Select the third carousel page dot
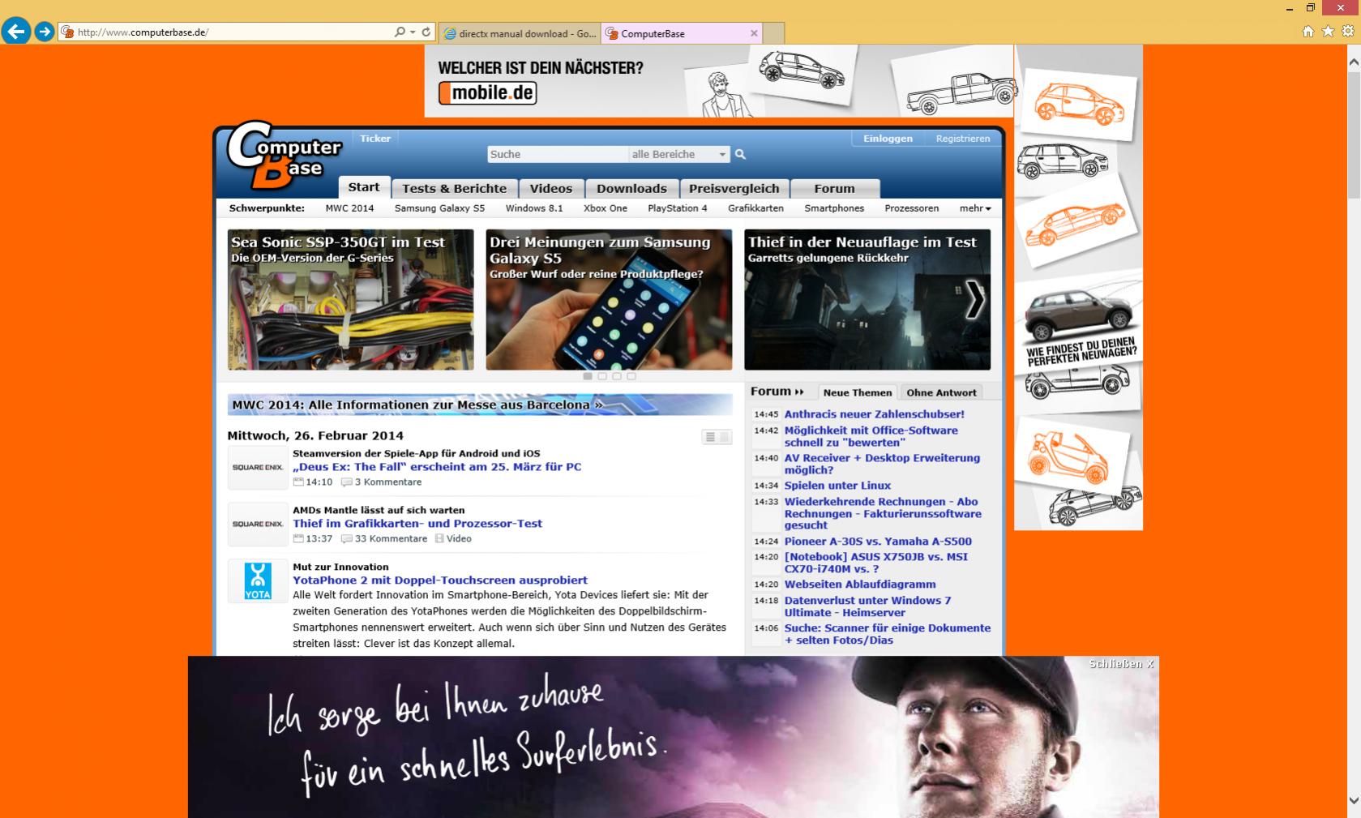Viewport: 1361px width, 818px height. [x=617, y=376]
